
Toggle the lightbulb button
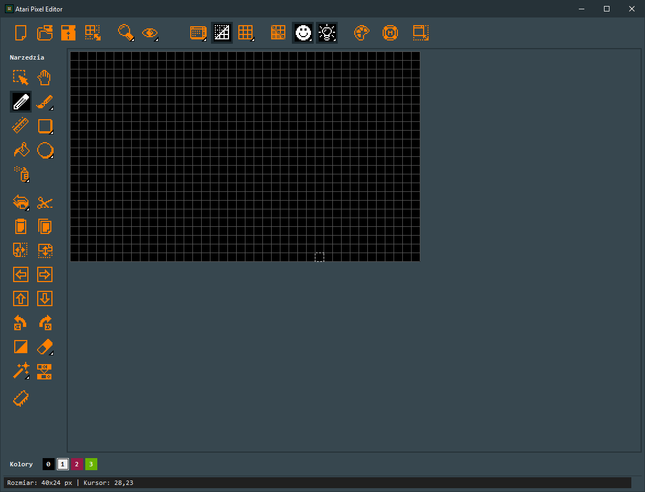327,32
